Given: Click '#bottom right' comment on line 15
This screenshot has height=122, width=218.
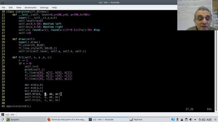Looking at the screenshot, I should click(x=53, y=27).
